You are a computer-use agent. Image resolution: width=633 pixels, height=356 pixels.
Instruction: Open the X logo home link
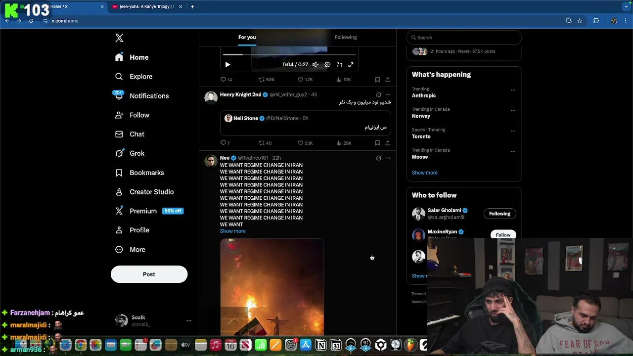tap(119, 38)
